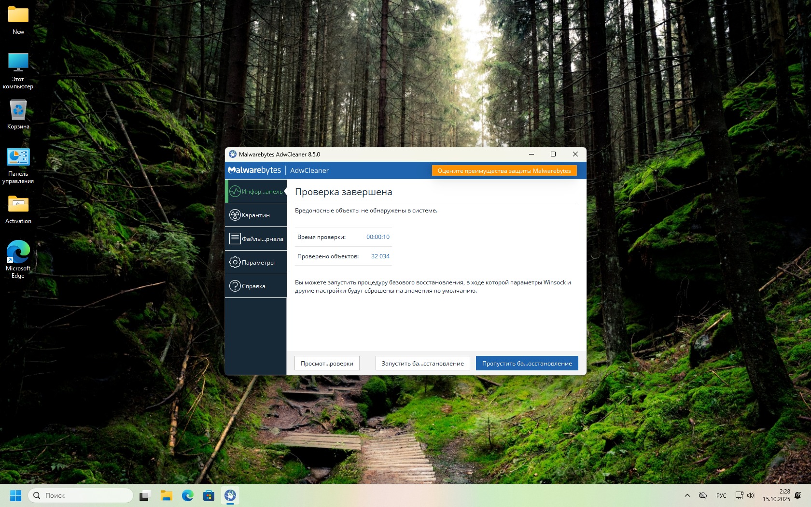
Task: Select the Информационная панель dashboard tab
Action: (256, 192)
